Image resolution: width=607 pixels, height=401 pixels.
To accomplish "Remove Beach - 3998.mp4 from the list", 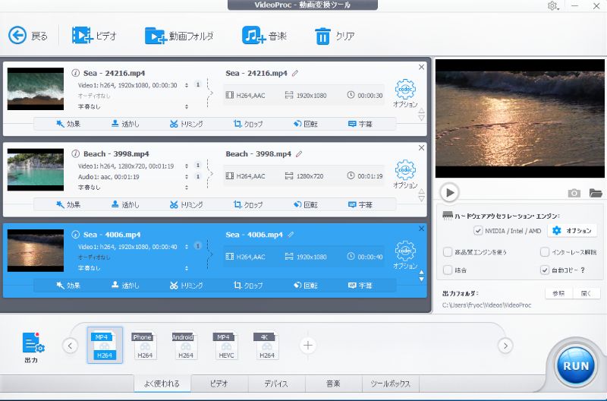I will click(422, 148).
